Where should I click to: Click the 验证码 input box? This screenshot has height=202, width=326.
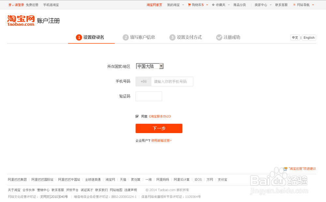click(149, 96)
